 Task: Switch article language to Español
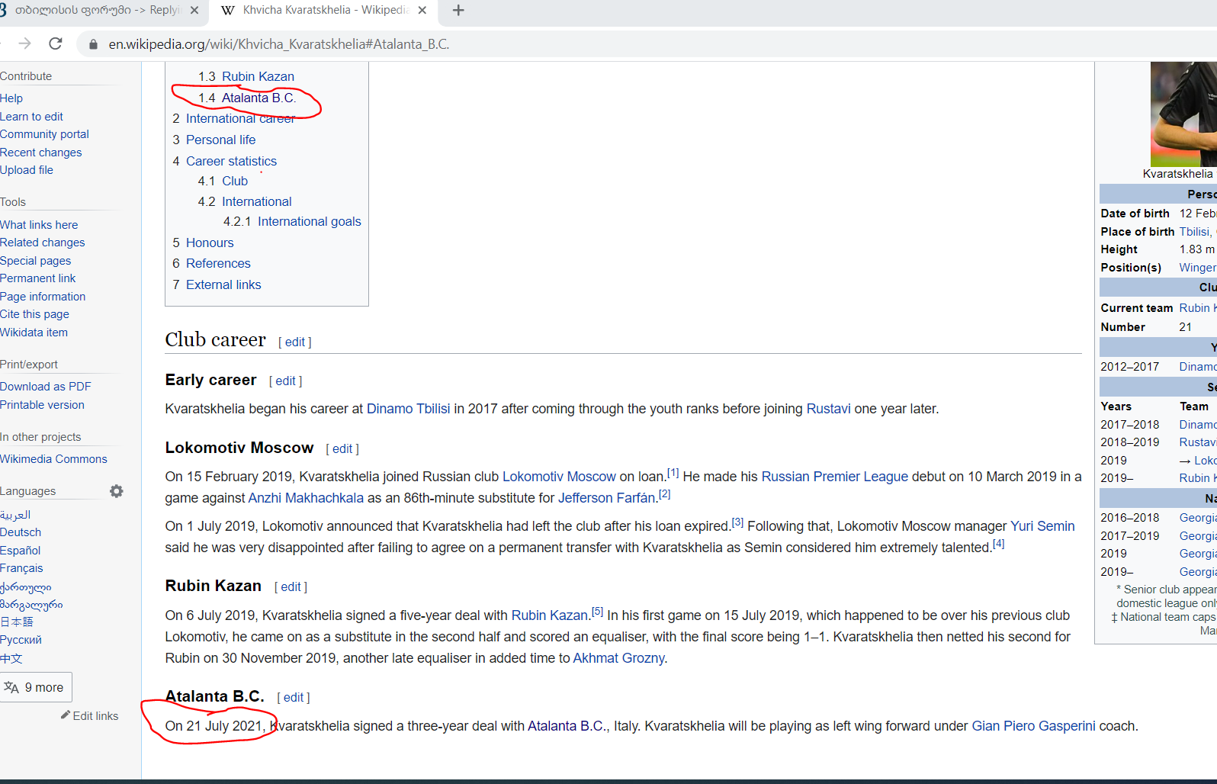tap(20, 551)
